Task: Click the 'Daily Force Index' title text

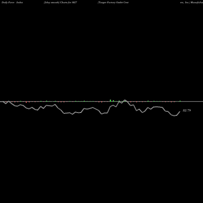Action: point(12,2)
